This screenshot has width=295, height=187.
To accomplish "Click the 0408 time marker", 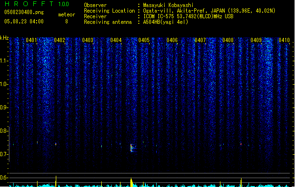I will [228, 40].
